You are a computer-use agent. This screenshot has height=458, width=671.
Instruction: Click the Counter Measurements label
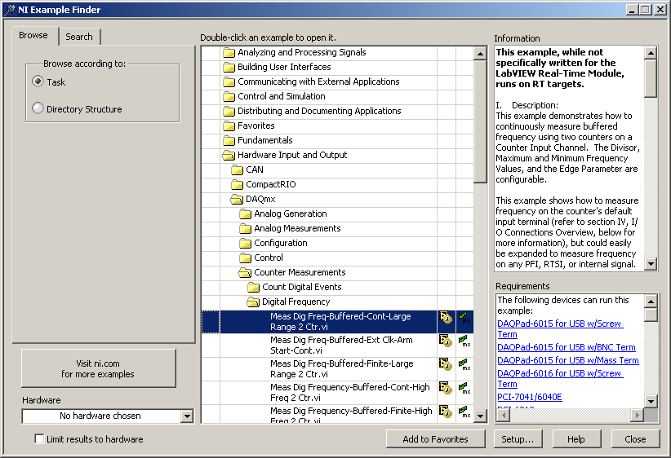click(300, 272)
